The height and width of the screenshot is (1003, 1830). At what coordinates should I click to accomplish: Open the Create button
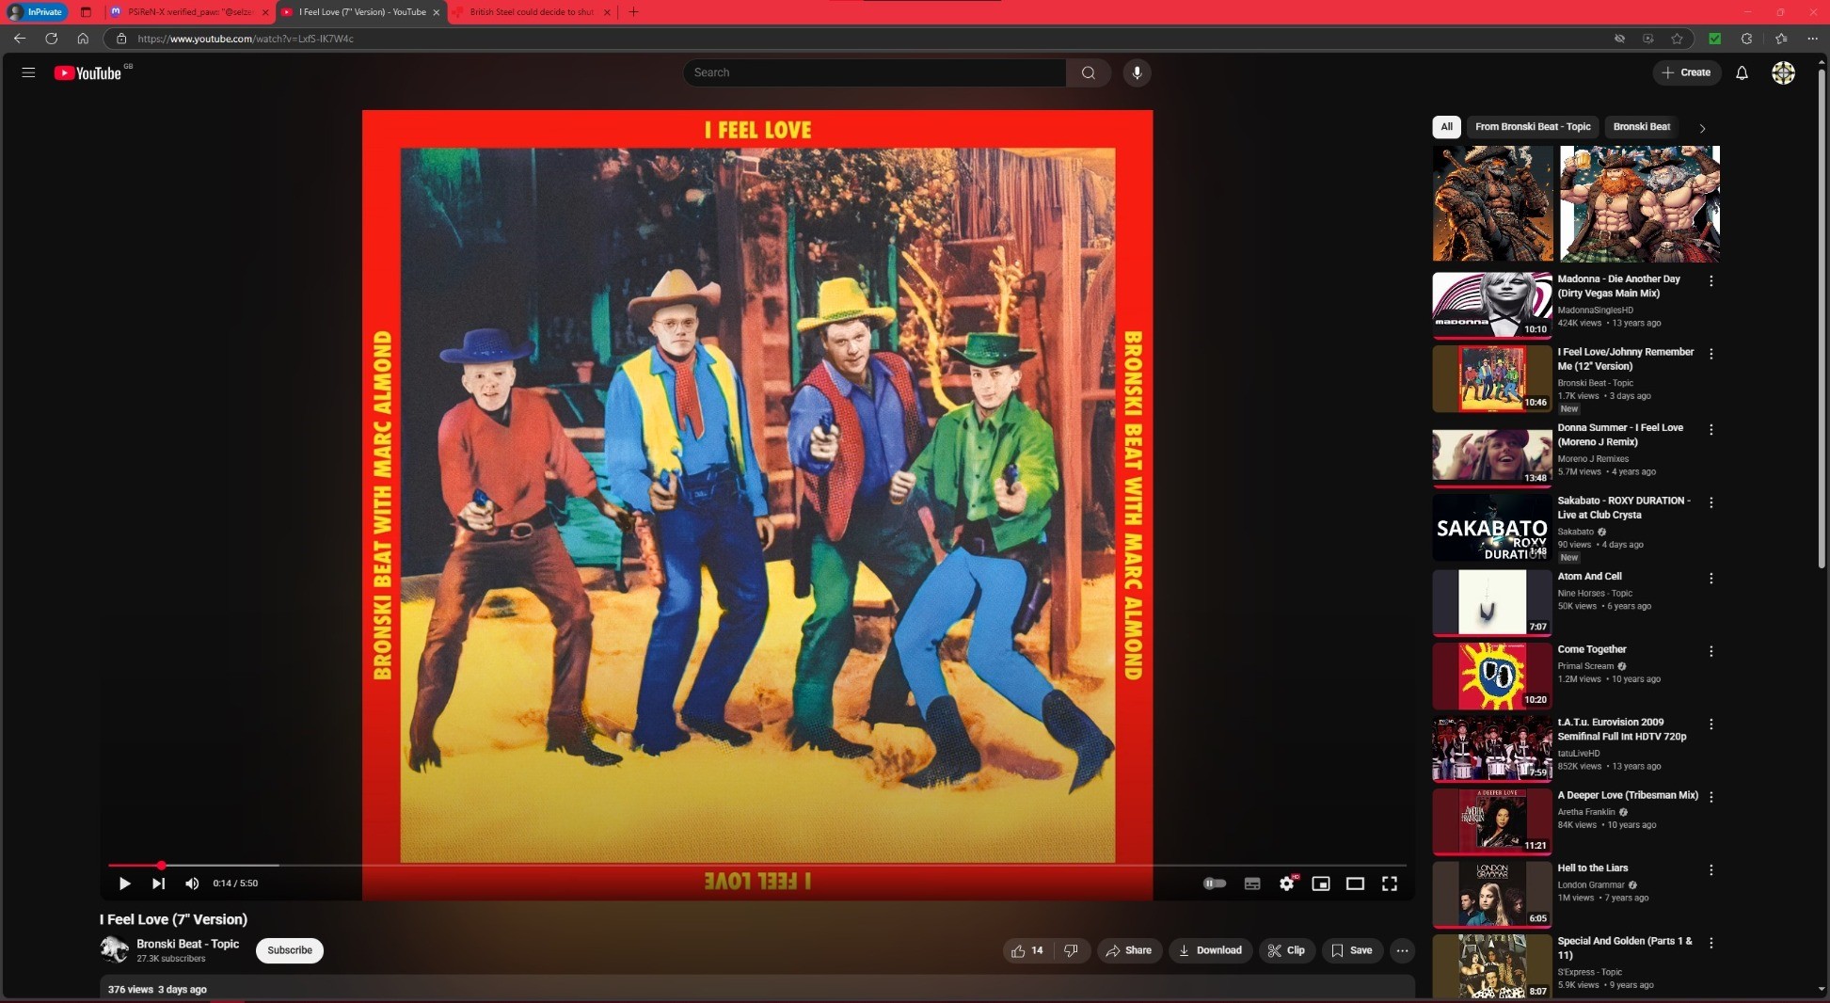point(1687,72)
